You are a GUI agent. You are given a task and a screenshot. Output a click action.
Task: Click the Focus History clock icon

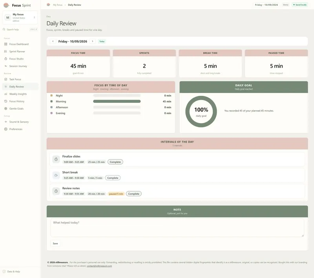coord(5,101)
